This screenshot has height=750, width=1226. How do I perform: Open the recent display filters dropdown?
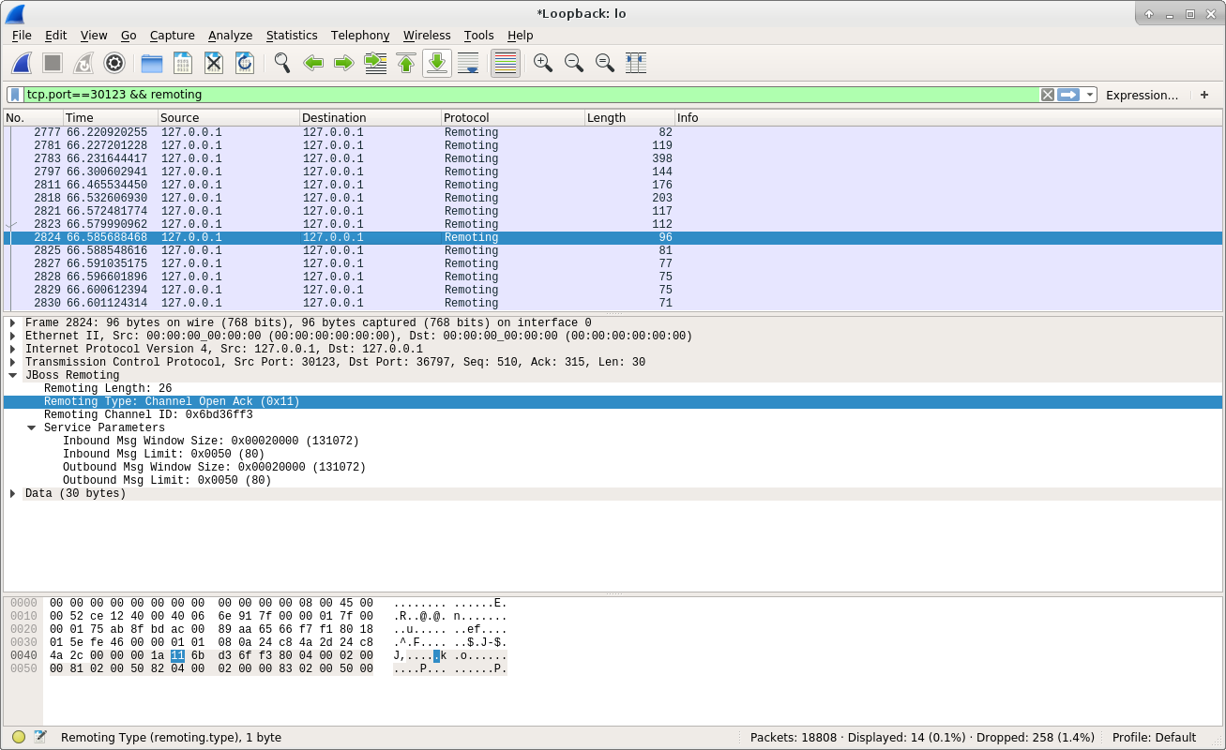pyautogui.click(x=1089, y=95)
